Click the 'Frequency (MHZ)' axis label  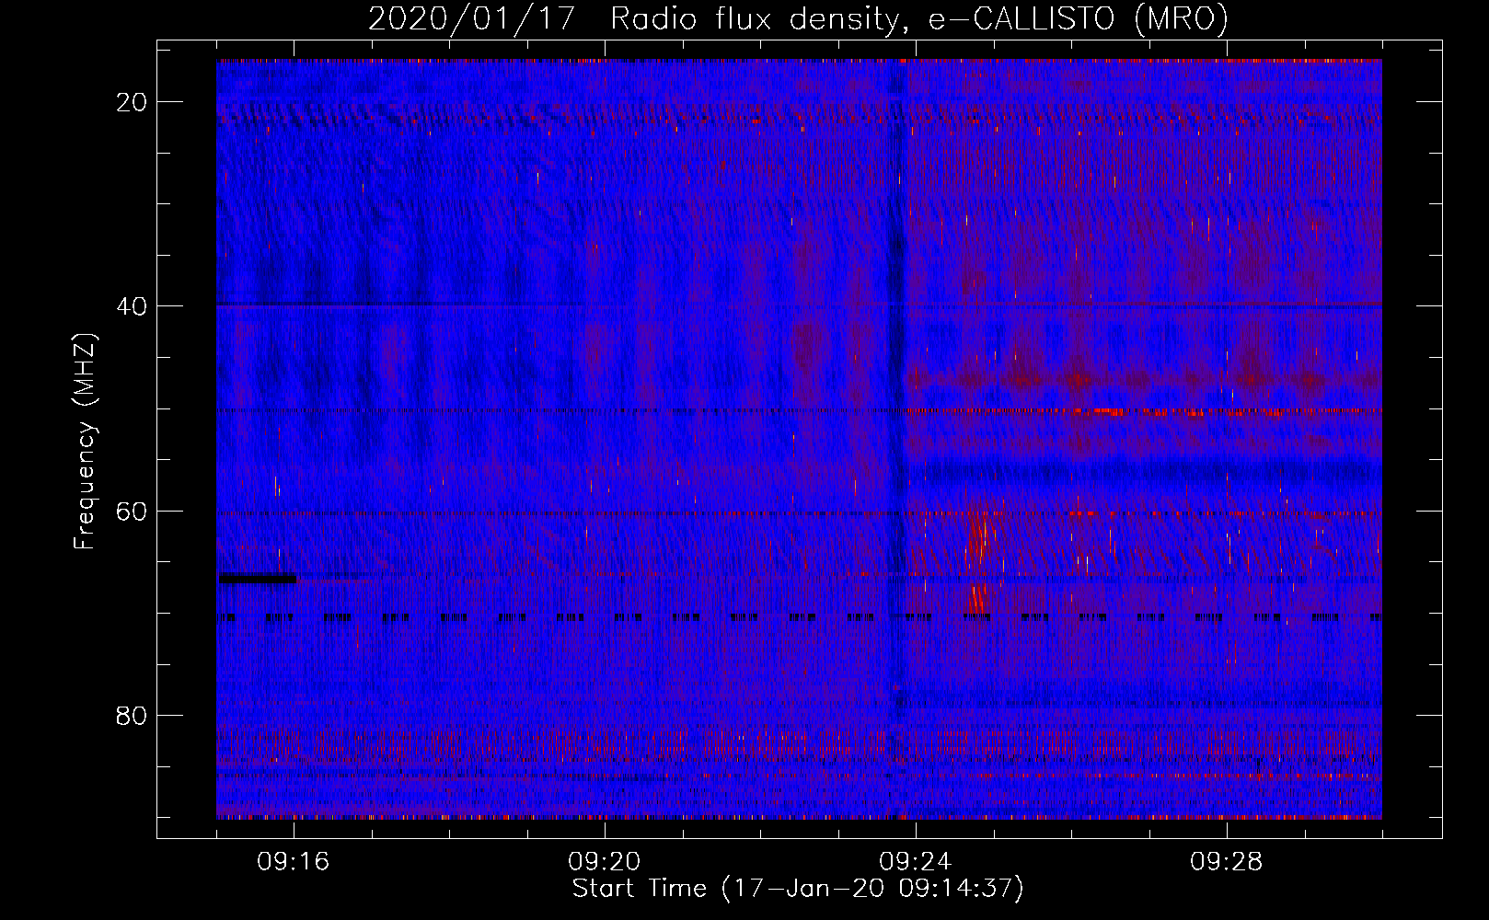point(86,442)
